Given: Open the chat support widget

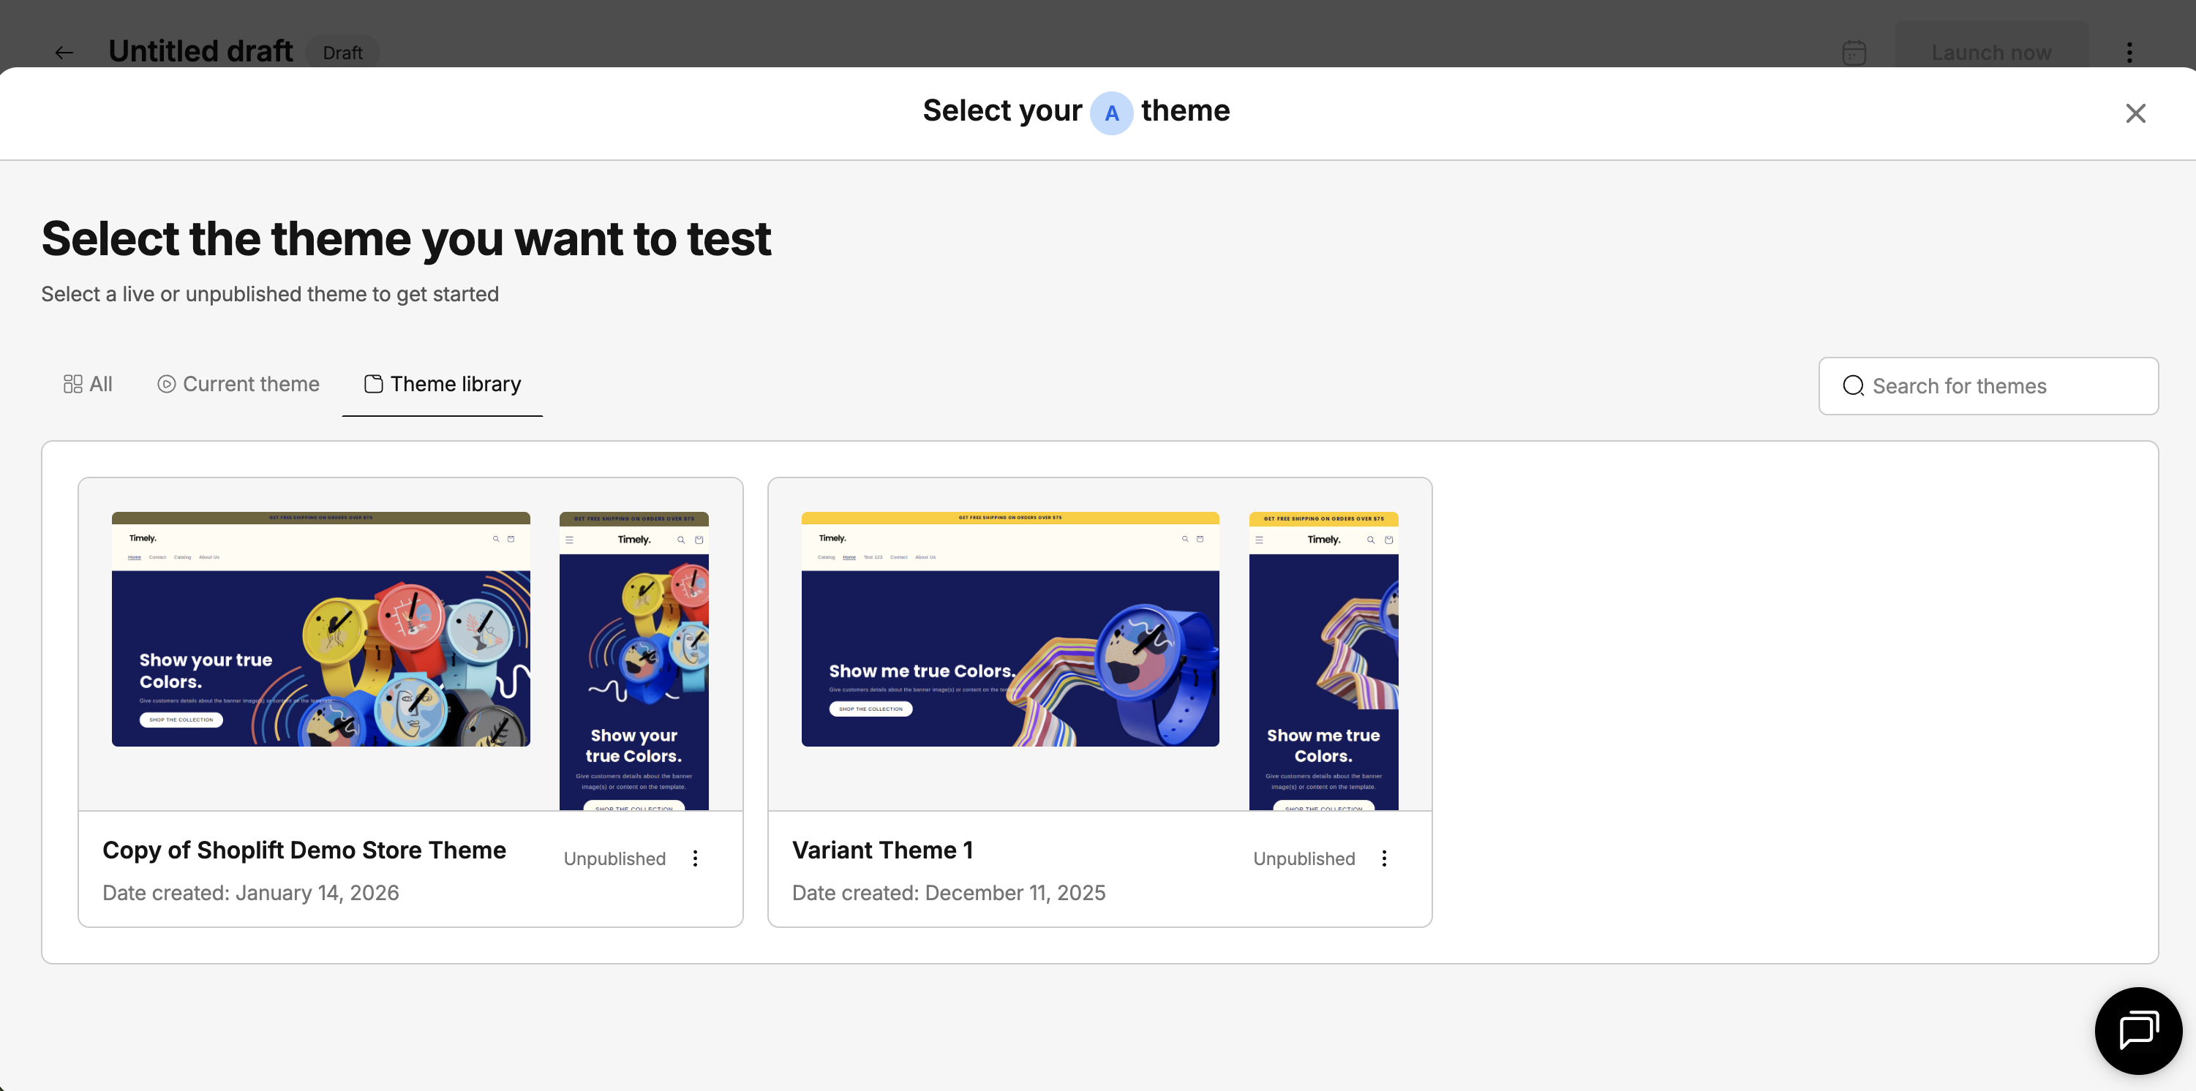Looking at the screenshot, I should click(x=2138, y=1030).
